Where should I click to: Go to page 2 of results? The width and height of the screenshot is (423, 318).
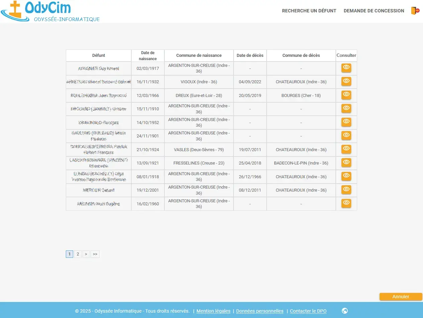click(78, 254)
